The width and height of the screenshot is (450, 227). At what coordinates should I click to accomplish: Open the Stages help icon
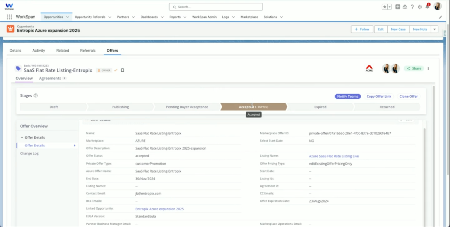pyautogui.click(x=36, y=96)
